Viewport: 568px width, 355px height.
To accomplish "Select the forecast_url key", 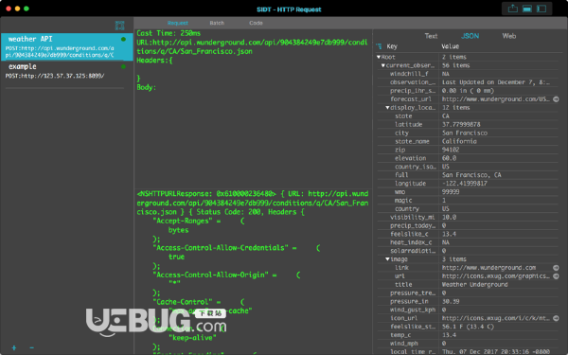I will tap(411, 98).
